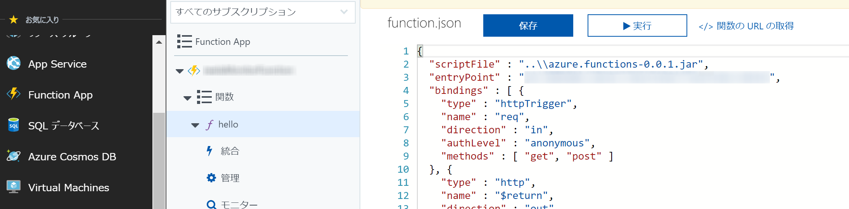
Task: Collapse the 関数 tree node
Action: (x=187, y=98)
